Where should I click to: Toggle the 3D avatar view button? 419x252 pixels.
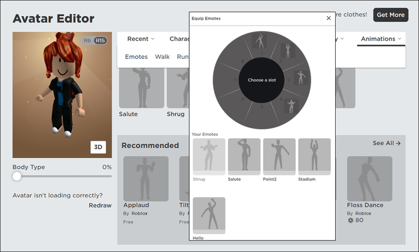pos(98,147)
